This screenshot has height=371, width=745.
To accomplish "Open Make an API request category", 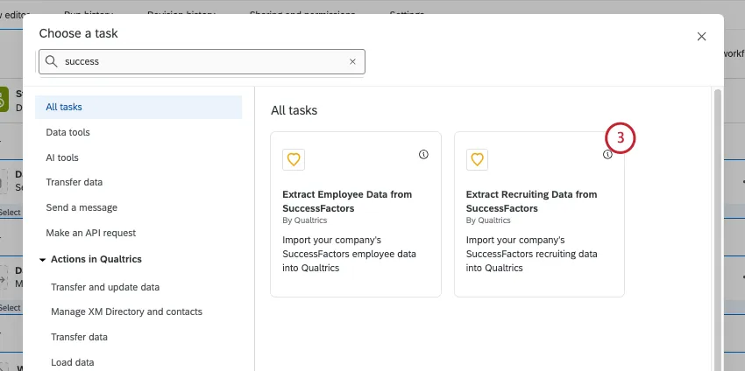I will pos(90,233).
